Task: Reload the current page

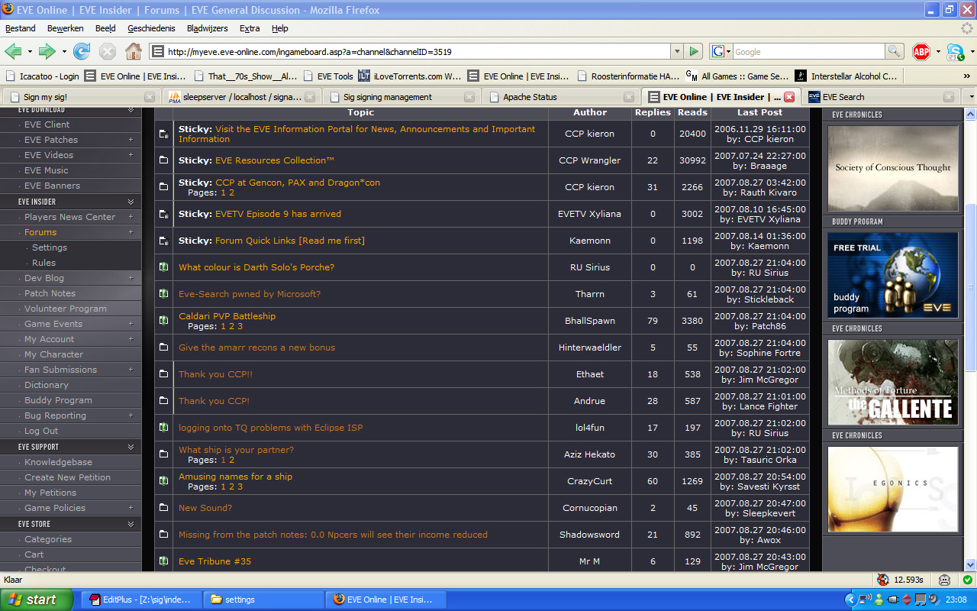Action: (82, 51)
